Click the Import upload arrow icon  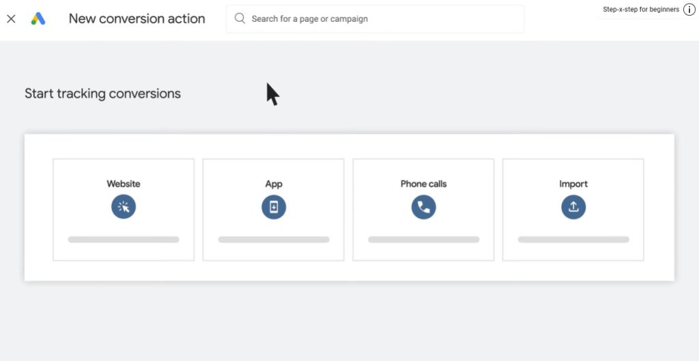click(x=573, y=207)
